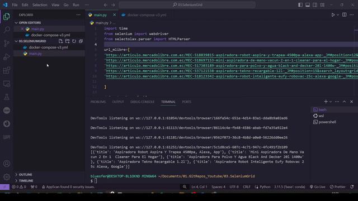Click CRLF end-of-line setting
358x201 pixels.
tap(247, 187)
